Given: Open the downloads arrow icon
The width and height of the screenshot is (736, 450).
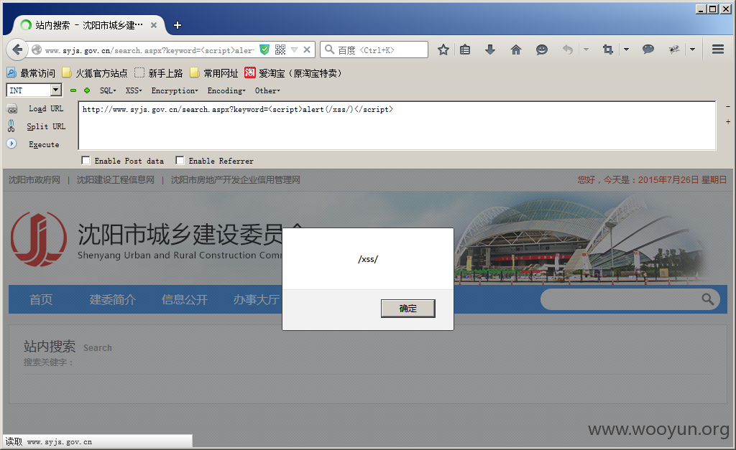Looking at the screenshot, I should click(490, 50).
